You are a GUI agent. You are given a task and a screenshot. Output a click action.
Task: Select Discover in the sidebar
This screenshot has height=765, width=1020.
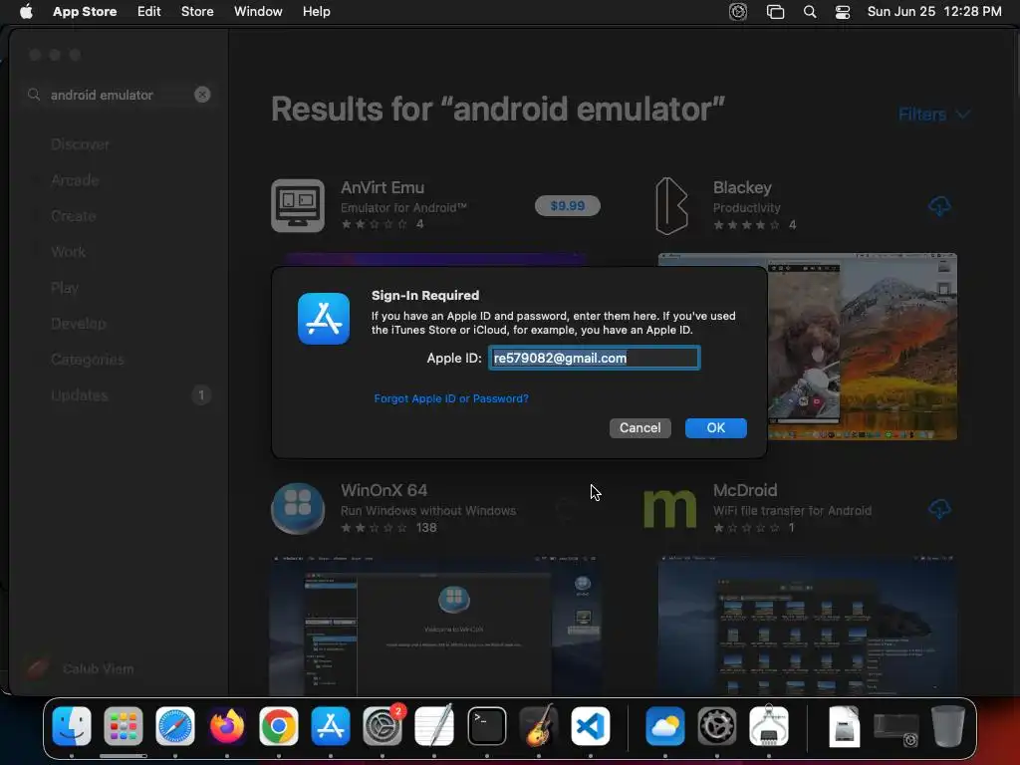coord(80,144)
